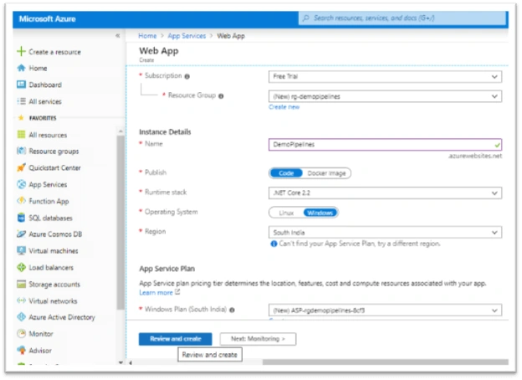Click the .azurewebsites.net suffix text
Viewport: 522px width, 380px height.
pyautogui.click(x=475, y=156)
